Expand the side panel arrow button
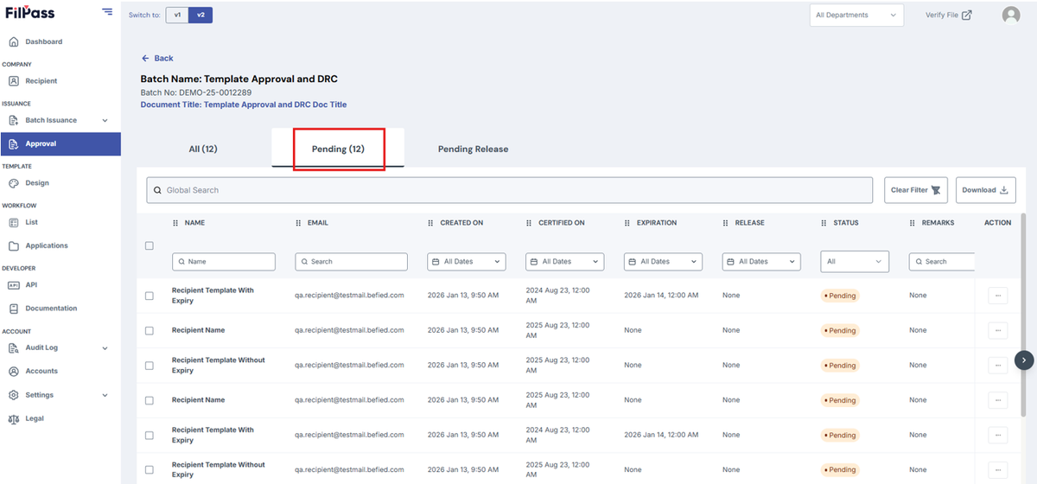Screen dimensions: 1037x484 pos(1024,360)
